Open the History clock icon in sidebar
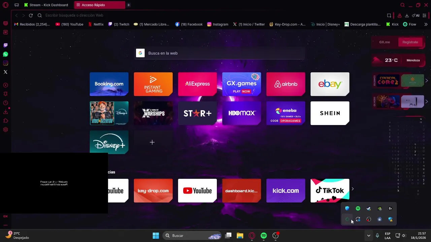Screen dimensions: 431x242 click(5, 103)
